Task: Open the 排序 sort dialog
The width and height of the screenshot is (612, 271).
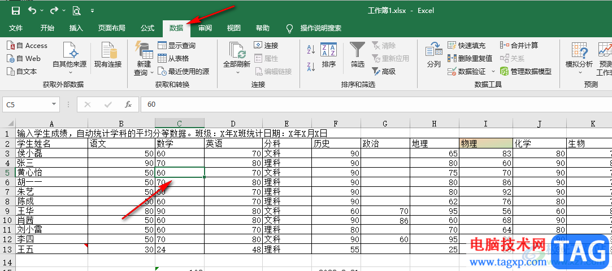Action: click(329, 55)
